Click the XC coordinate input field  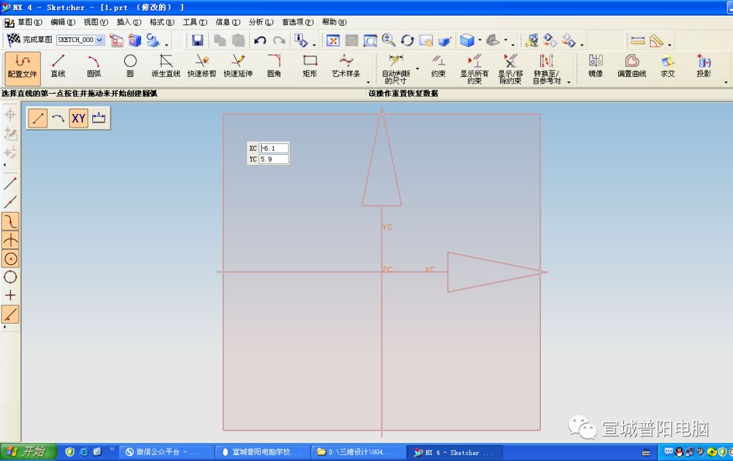point(274,147)
